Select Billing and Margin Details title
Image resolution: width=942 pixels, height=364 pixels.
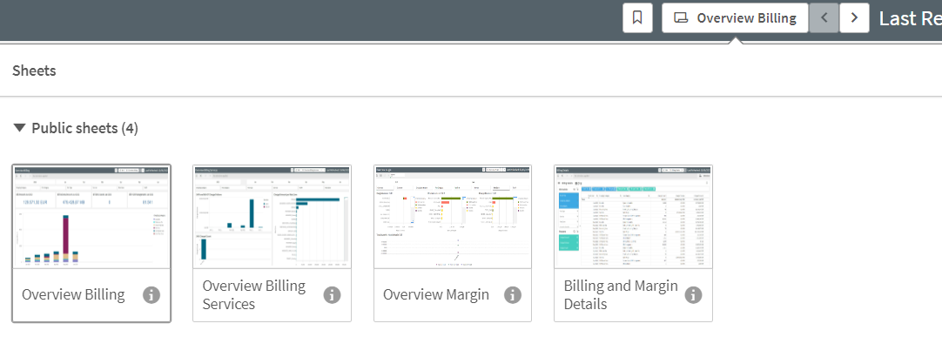point(620,295)
